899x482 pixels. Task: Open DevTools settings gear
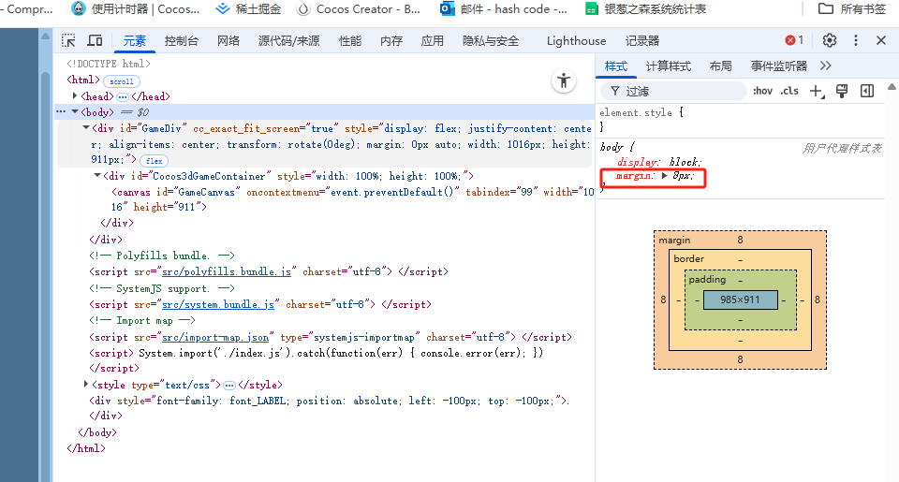pos(829,40)
